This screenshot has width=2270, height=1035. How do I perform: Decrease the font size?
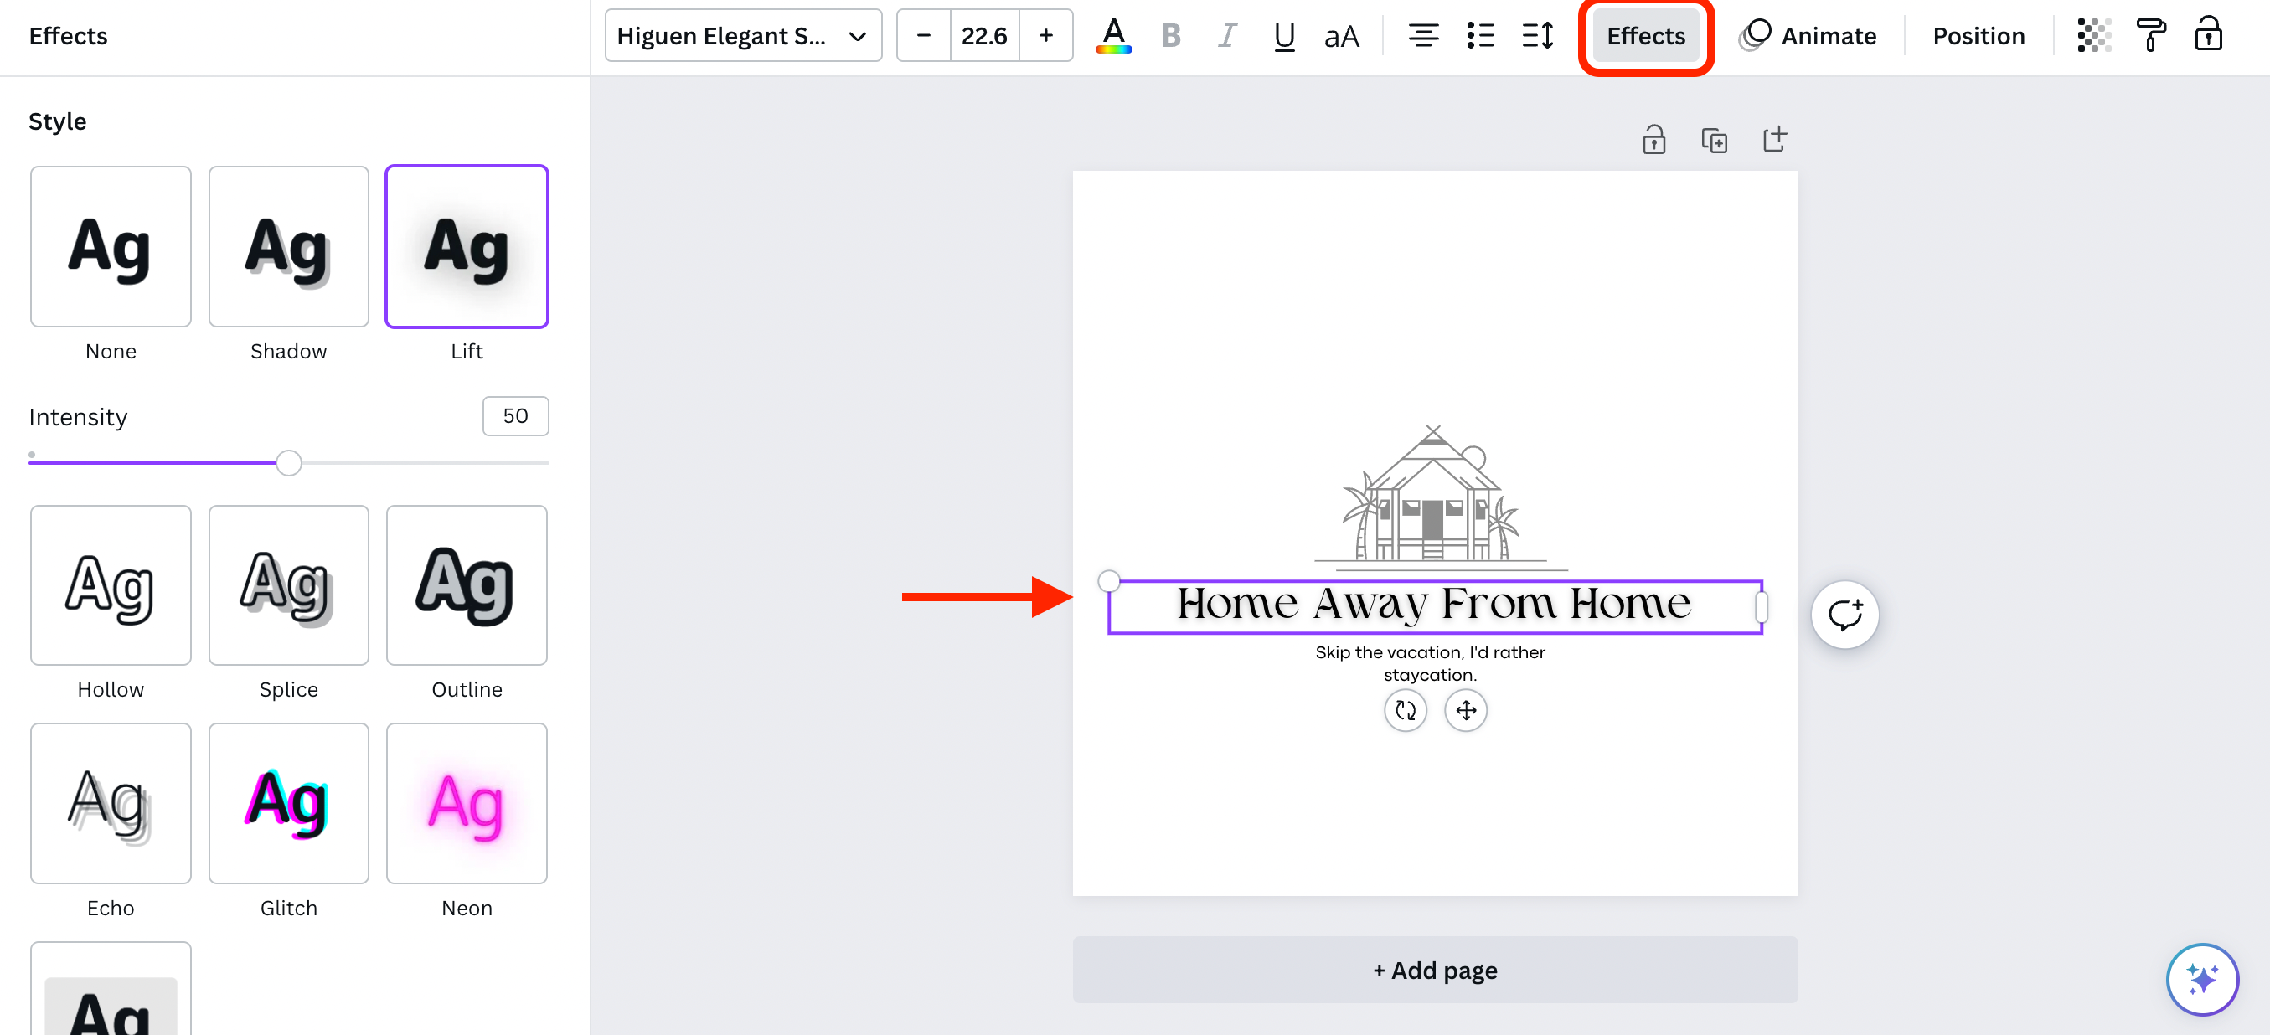(x=924, y=35)
